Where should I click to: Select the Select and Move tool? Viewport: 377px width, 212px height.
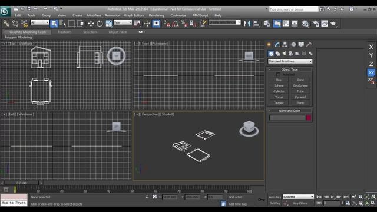91,24
